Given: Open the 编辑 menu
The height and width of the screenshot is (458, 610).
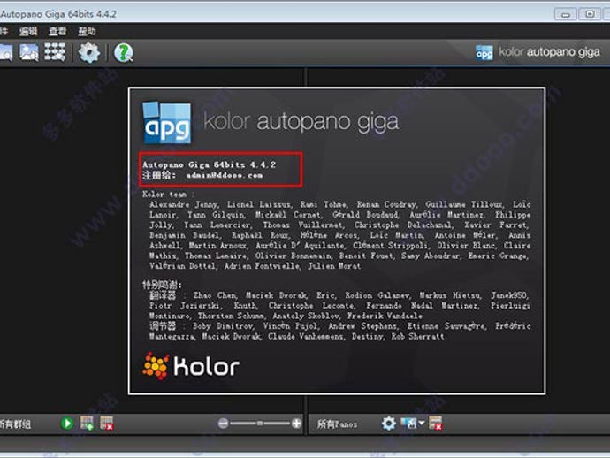Looking at the screenshot, I should (x=28, y=31).
